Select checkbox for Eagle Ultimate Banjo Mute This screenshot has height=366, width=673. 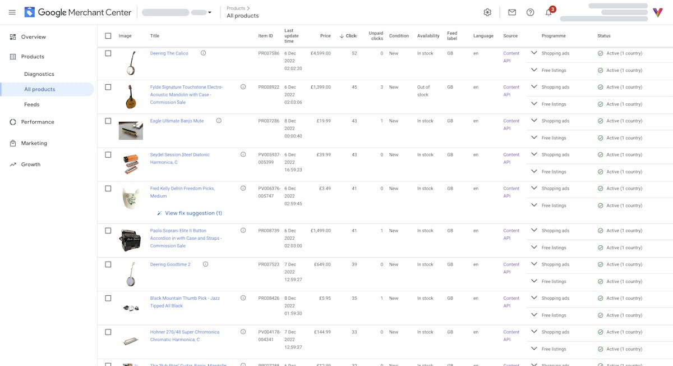pyautogui.click(x=108, y=121)
